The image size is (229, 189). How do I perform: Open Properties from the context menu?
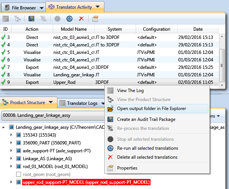(x=157, y=168)
